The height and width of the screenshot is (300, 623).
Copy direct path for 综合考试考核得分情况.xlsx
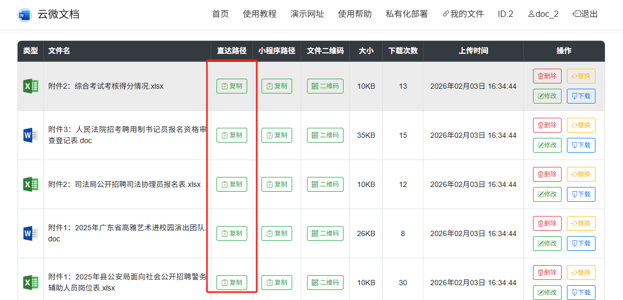232,86
